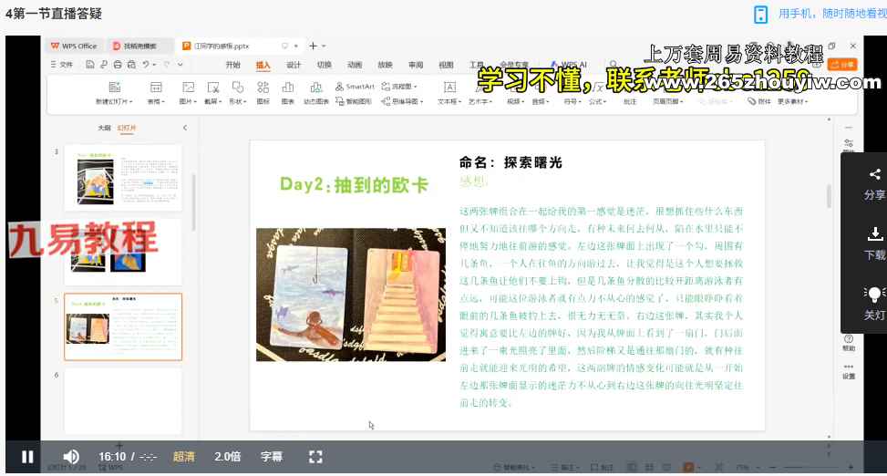
Task: Click the SmartArt button
Action: click(355, 87)
